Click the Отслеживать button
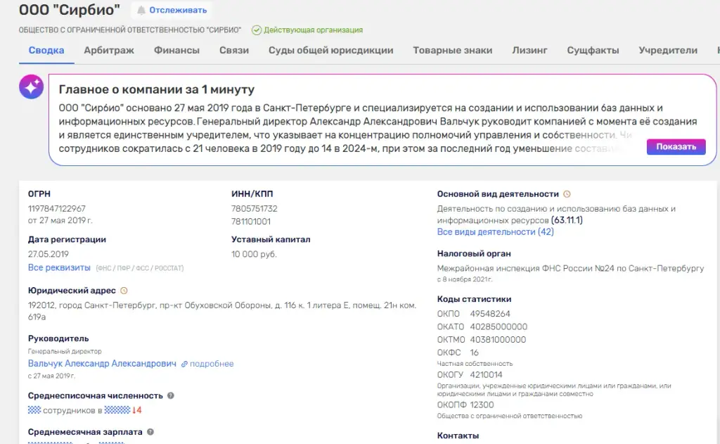Image resolution: width=720 pixels, height=444 pixels. [172, 10]
